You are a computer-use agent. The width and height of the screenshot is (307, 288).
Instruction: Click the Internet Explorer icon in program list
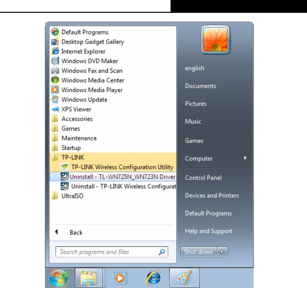tap(55, 51)
